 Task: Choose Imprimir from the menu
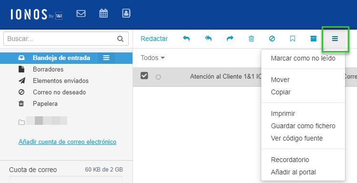[x=283, y=113]
